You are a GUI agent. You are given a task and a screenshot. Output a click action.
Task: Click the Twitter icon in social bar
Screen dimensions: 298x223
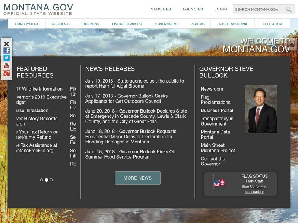(x=6, y=57)
